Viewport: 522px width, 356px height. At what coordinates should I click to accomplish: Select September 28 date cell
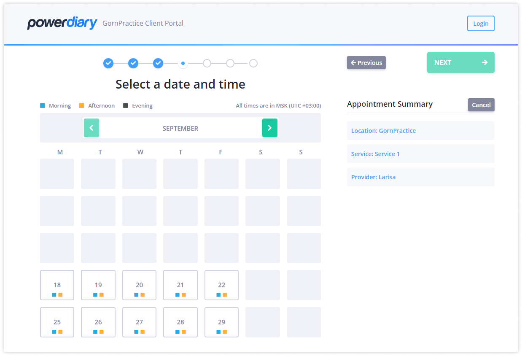[180, 322]
